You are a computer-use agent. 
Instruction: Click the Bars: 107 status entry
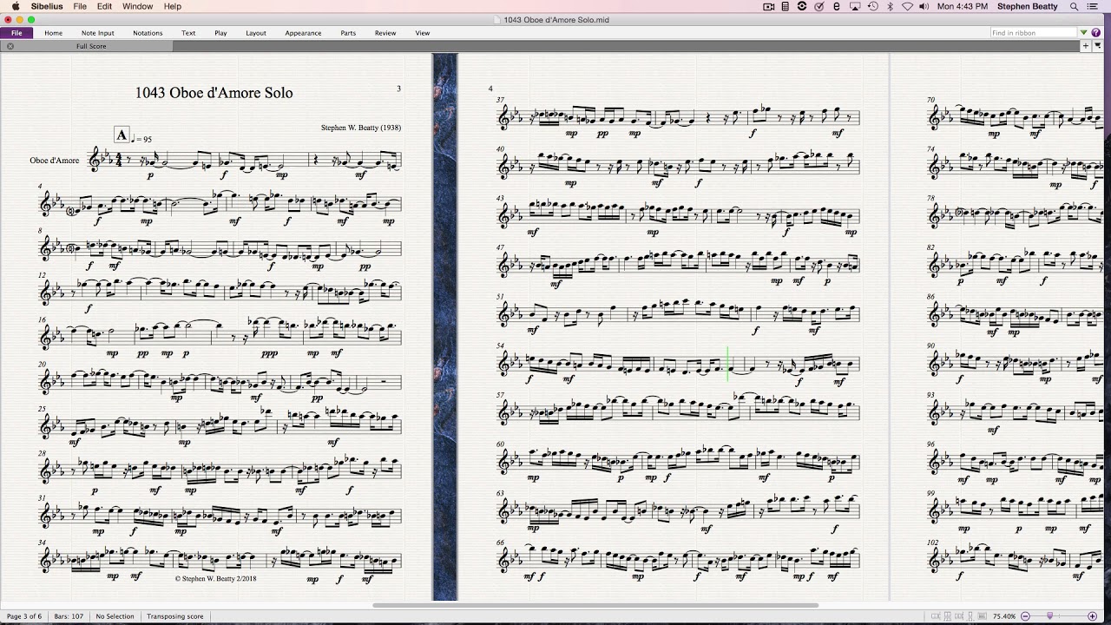coord(69,616)
